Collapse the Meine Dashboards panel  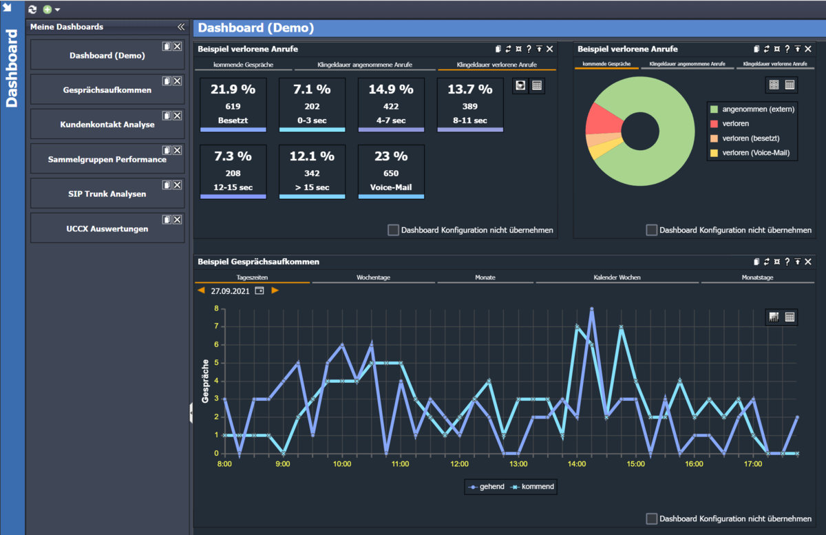click(181, 27)
